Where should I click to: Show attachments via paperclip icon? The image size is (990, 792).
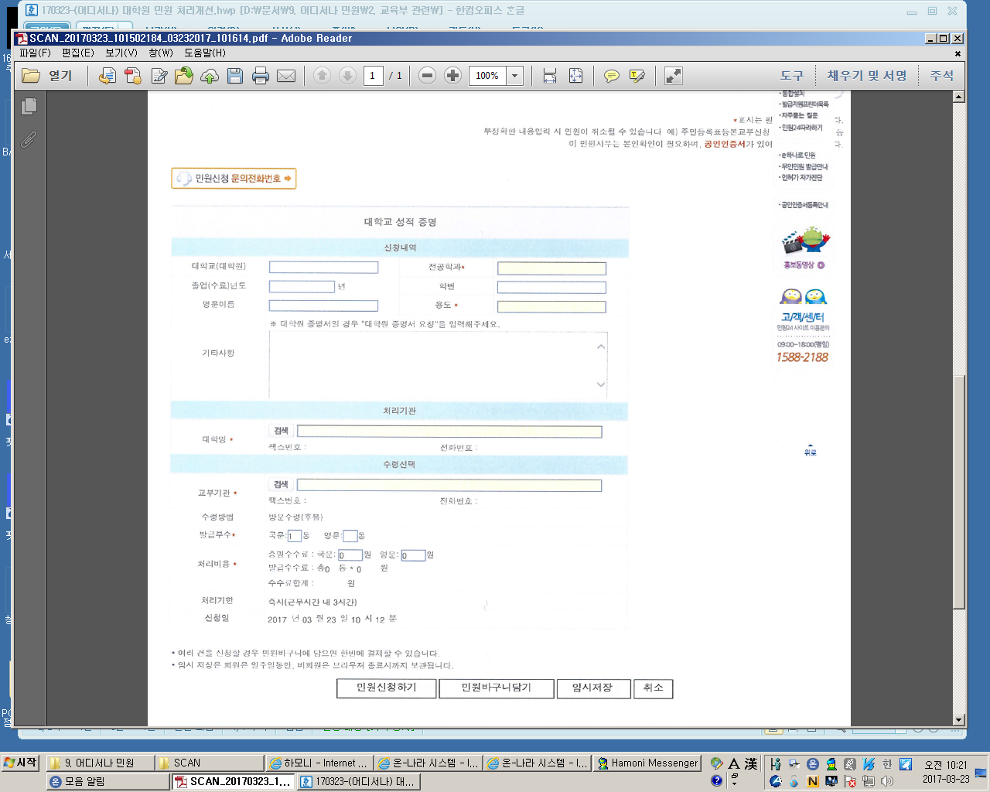tap(29, 139)
